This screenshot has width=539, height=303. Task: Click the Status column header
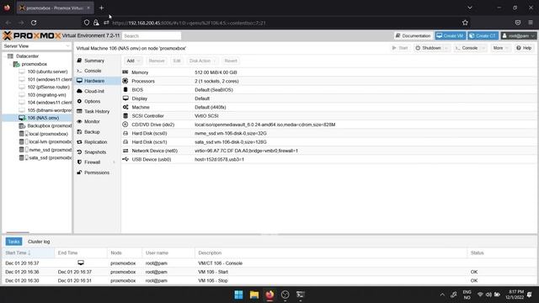point(502,252)
